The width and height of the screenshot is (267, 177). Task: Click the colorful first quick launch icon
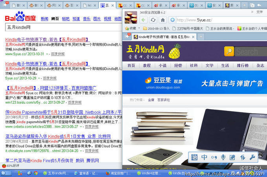pos(20,173)
